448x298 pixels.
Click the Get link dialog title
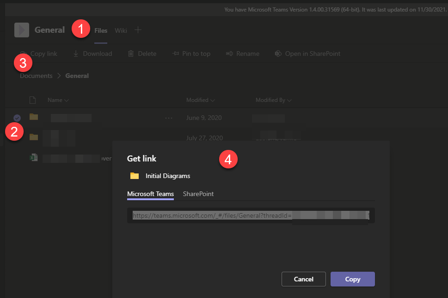click(x=142, y=159)
